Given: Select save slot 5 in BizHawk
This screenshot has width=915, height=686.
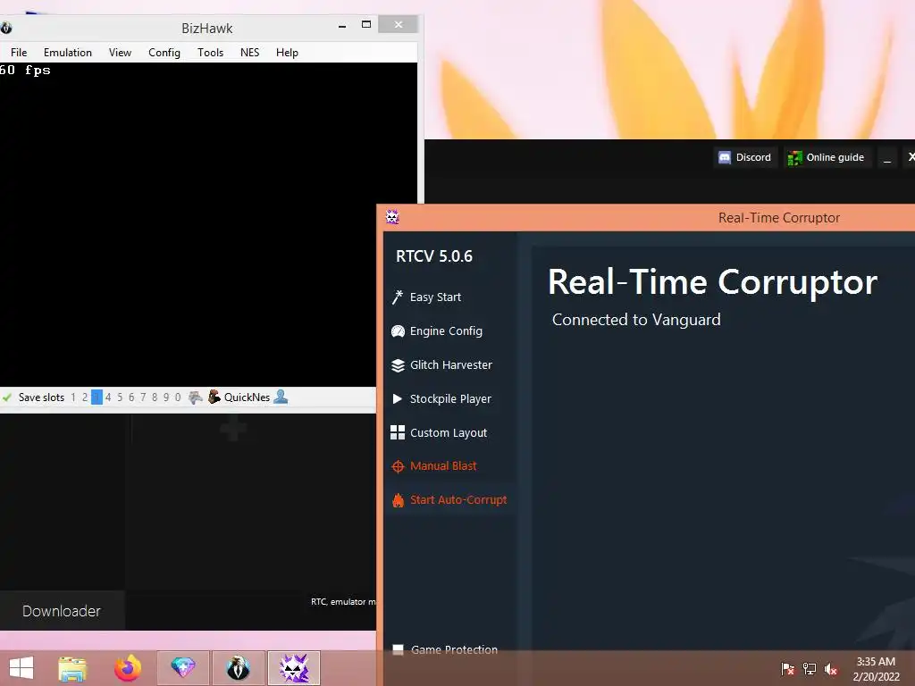Looking at the screenshot, I should [121, 397].
